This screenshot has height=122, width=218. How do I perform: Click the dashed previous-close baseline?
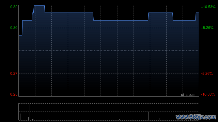(x=109, y=51)
